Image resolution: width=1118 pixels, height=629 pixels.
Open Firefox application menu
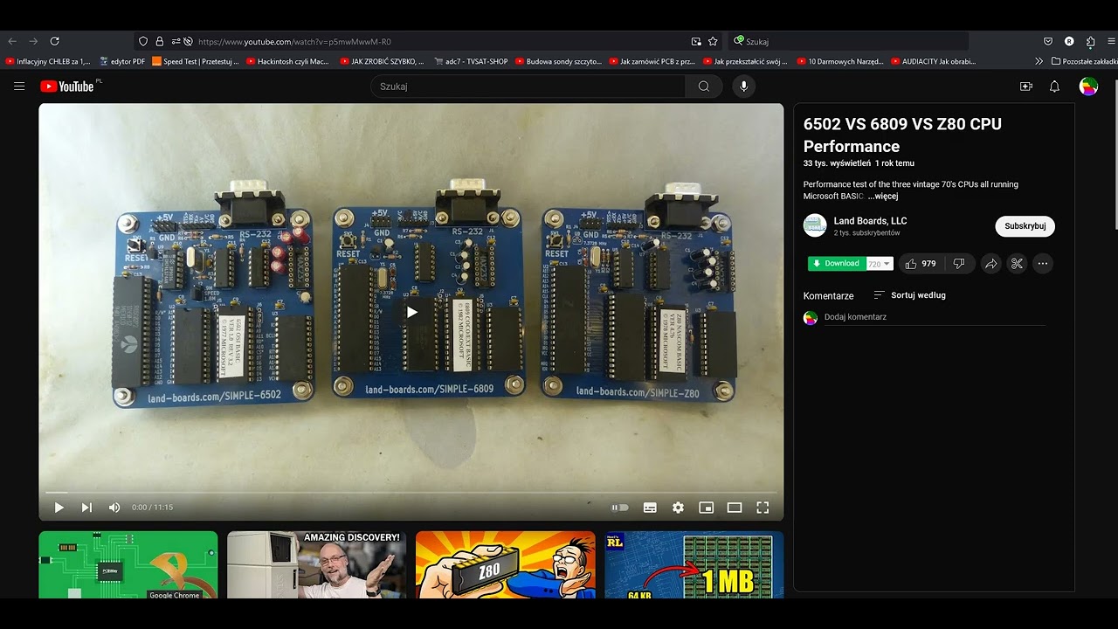click(1112, 41)
